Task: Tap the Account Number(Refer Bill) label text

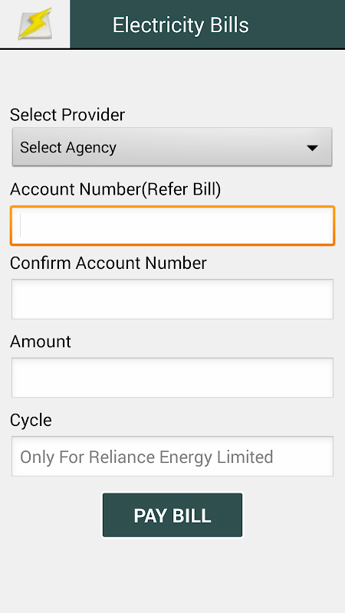Action: 116,189
